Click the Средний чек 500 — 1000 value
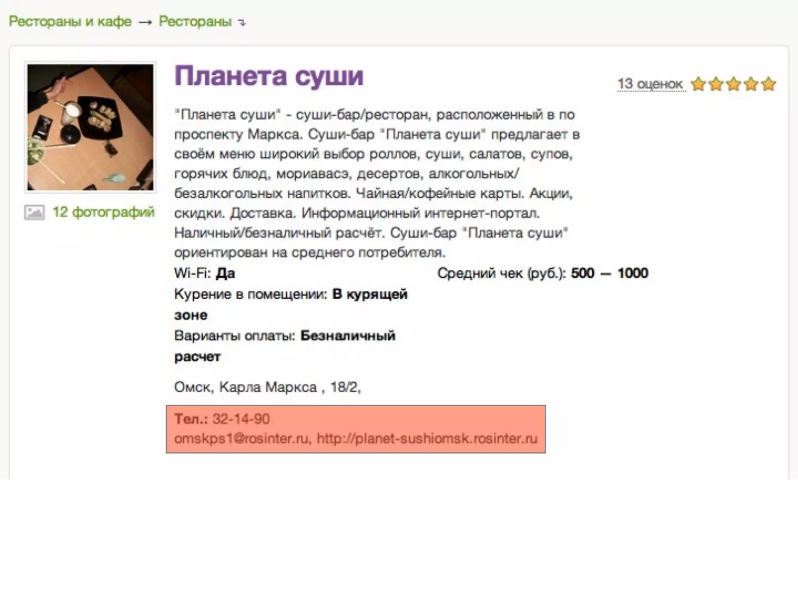798x598 pixels. pyautogui.click(x=609, y=273)
